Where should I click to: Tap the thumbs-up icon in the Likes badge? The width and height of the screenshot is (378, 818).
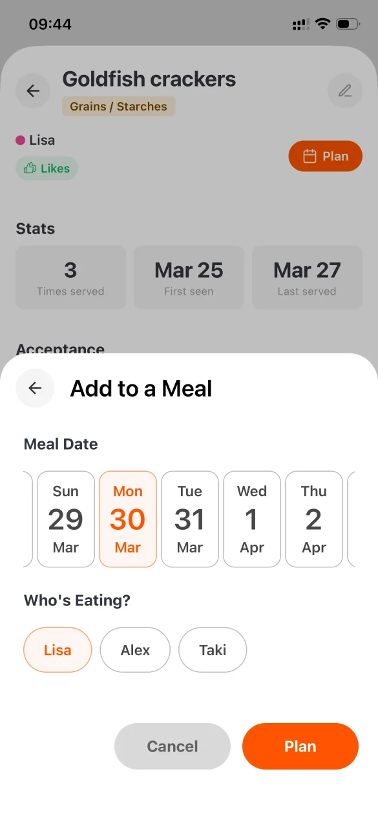tap(28, 168)
